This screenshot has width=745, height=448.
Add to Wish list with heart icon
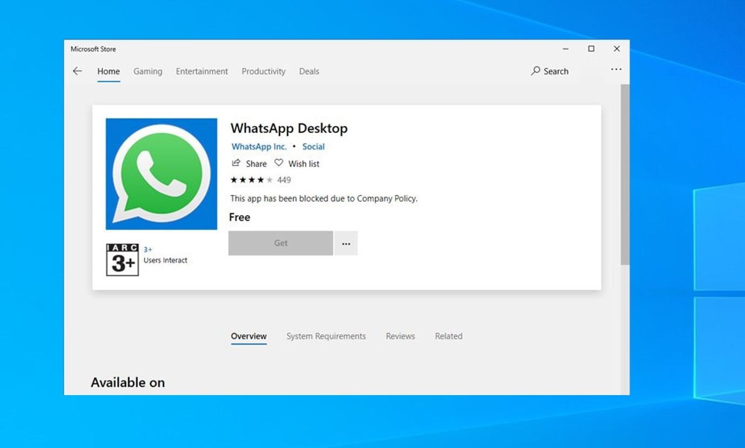click(297, 163)
